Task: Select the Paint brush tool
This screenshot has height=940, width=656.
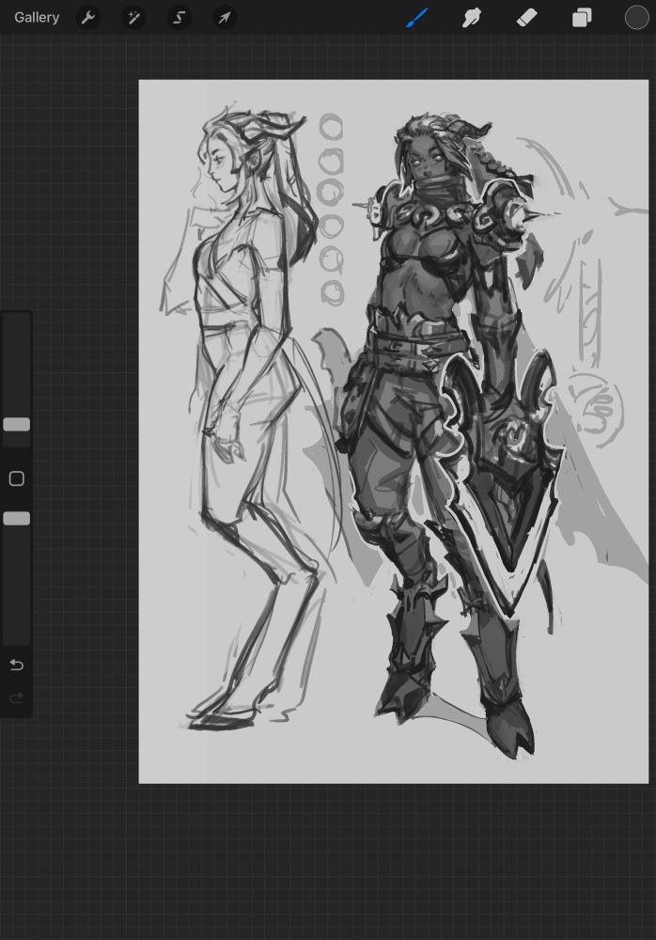Action: [x=417, y=18]
